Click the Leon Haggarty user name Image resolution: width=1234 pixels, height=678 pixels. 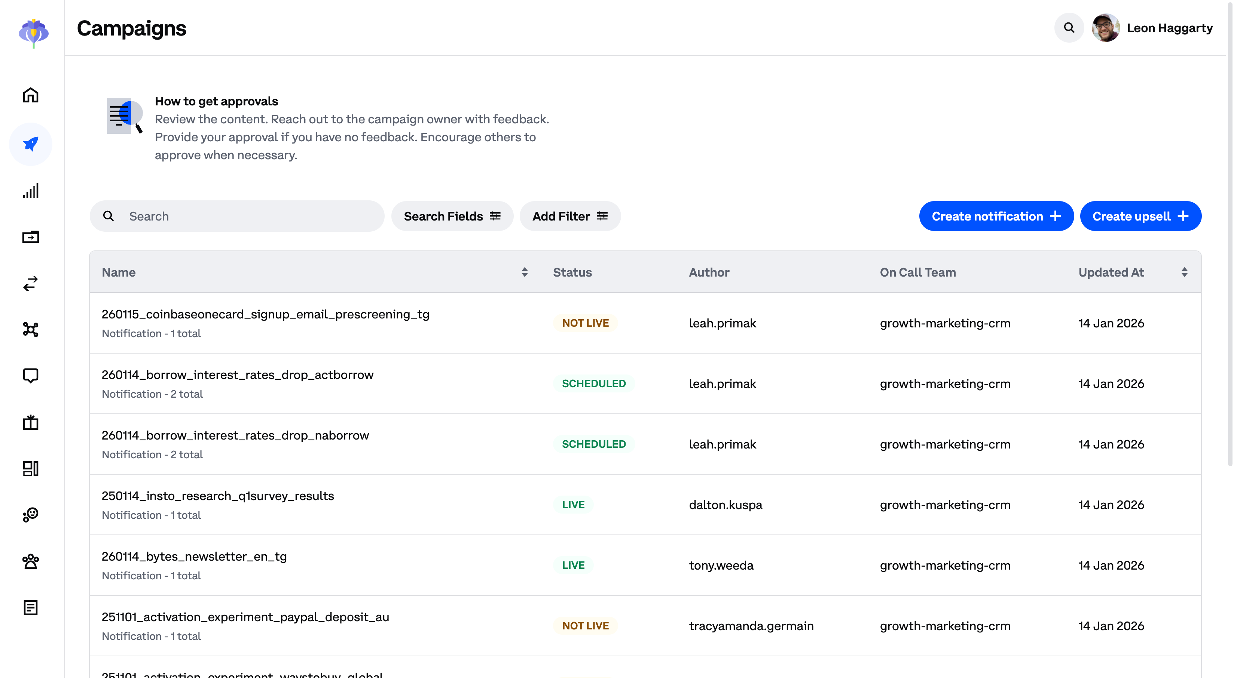1170,28
